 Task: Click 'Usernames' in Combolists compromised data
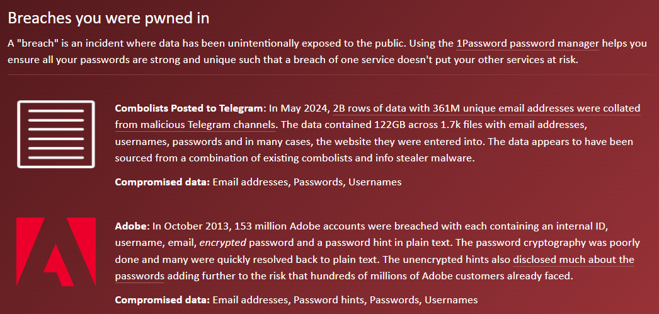click(x=375, y=182)
